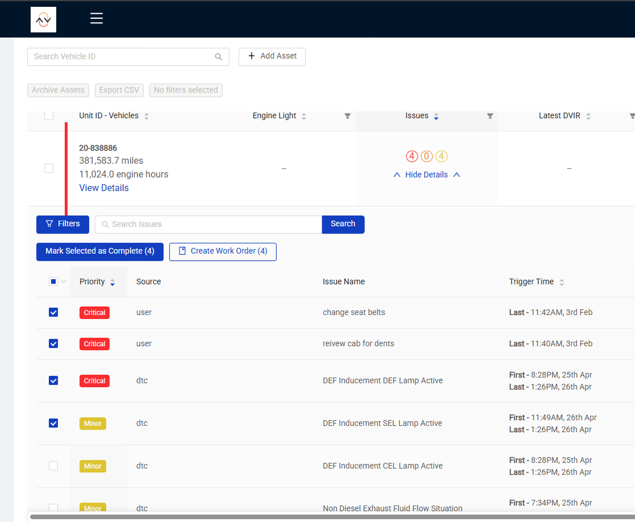Click '11,024.0 engine hours' text

(123, 175)
